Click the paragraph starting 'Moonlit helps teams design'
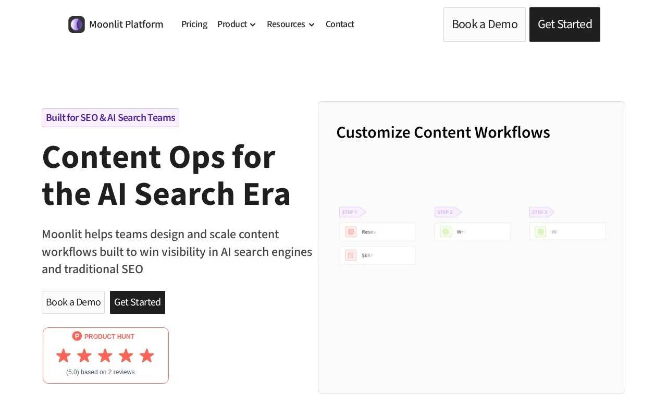This screenshot has width=667, height=417. tap(177, 252)
